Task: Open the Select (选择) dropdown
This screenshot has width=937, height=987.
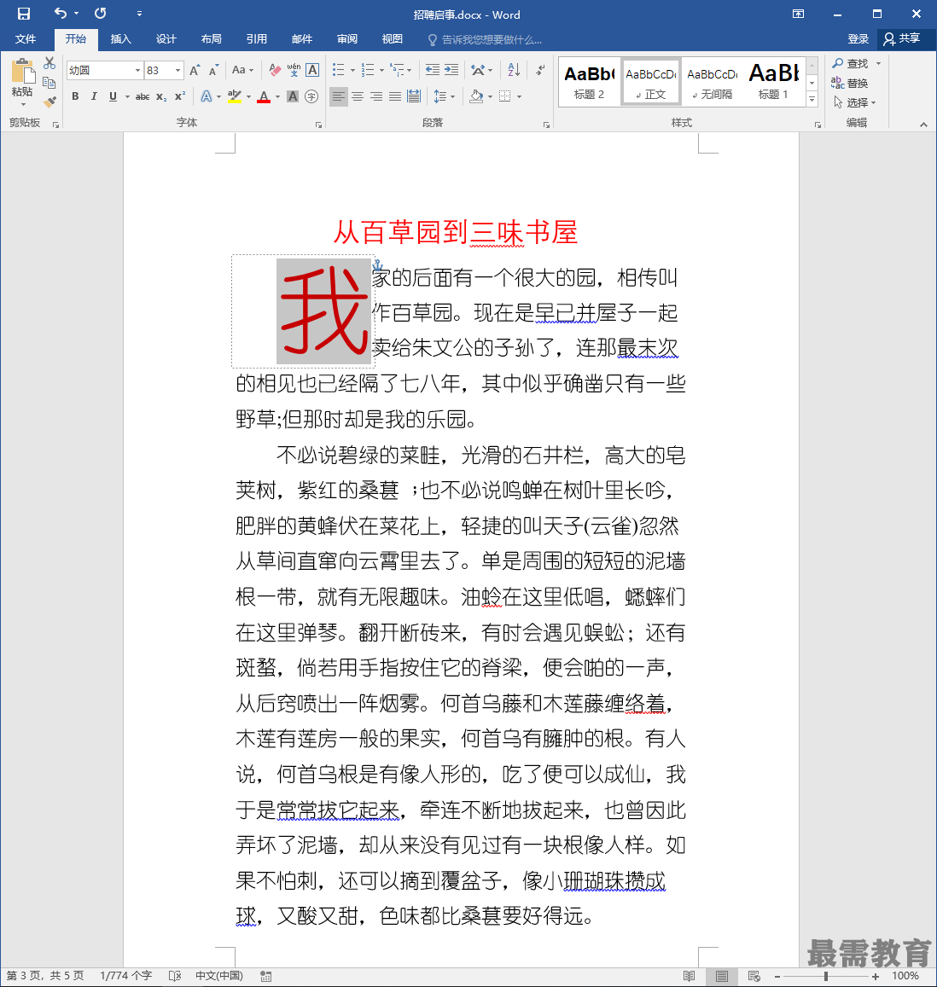Action: (854, 102)
